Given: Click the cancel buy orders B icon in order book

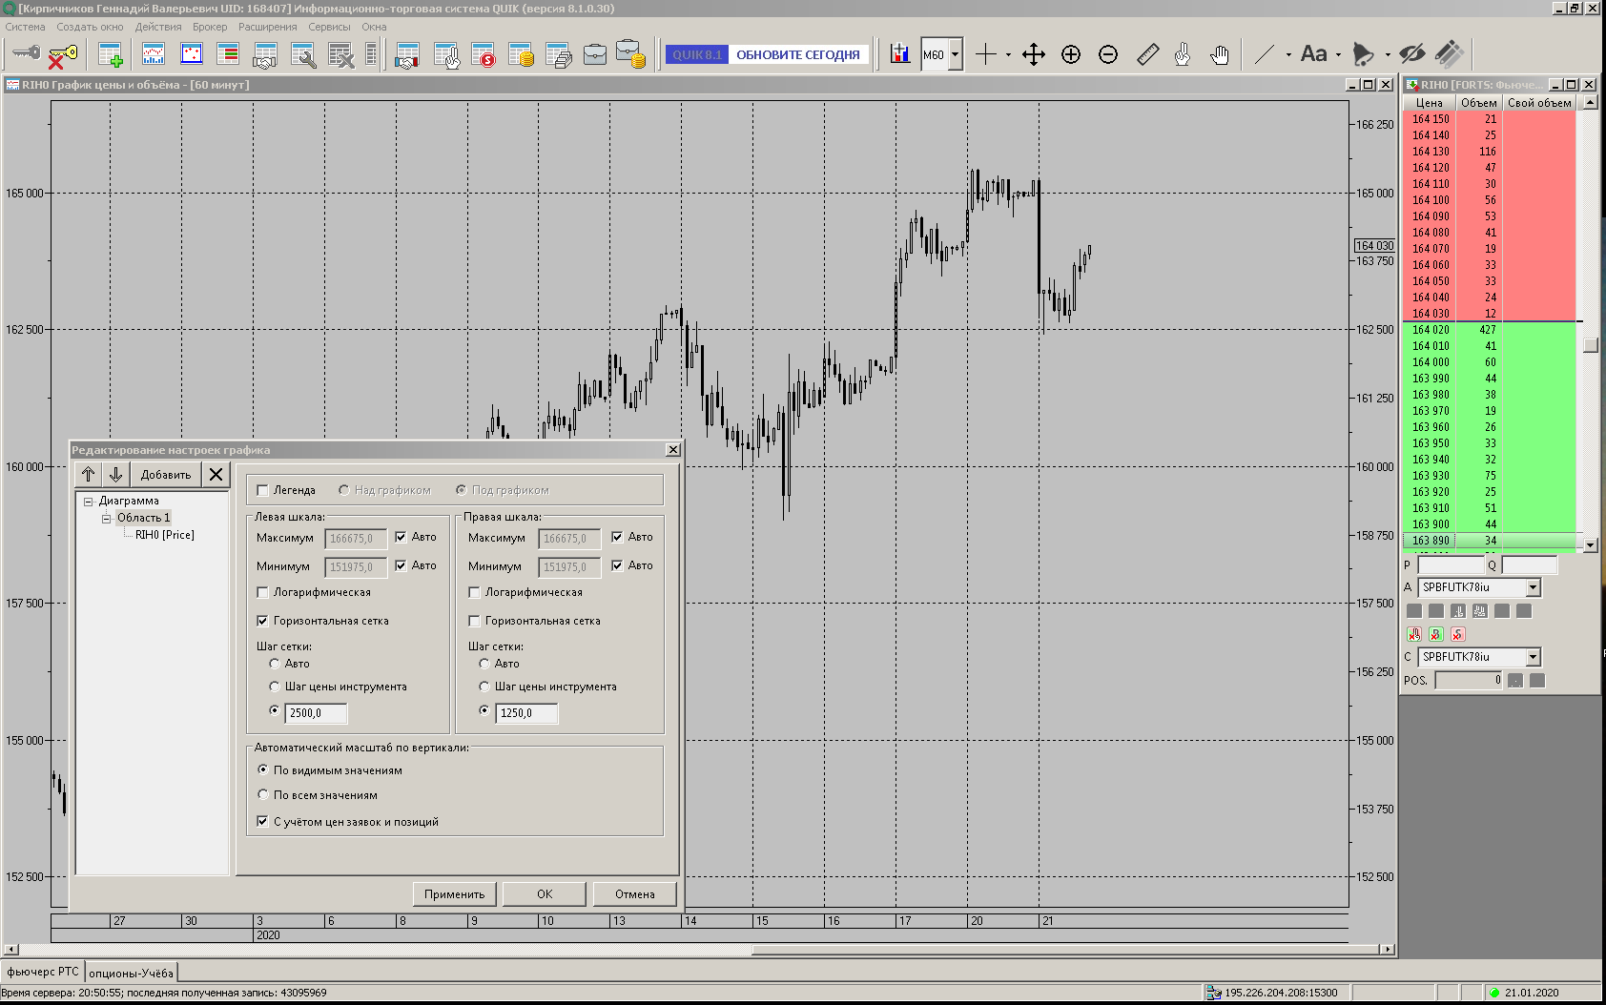Looking at the screenshot, I should coord(1436,634).
